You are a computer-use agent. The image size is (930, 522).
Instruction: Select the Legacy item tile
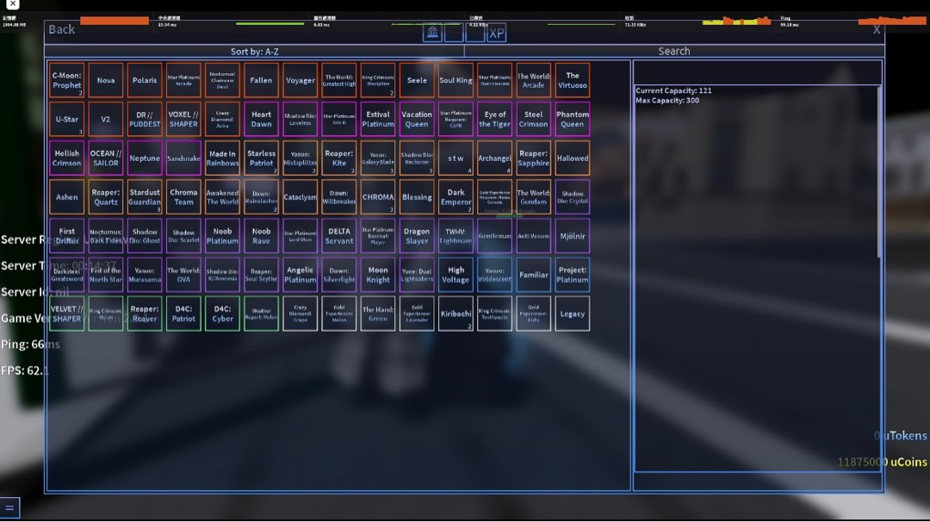pyautogui.click(x=573, y=314)
